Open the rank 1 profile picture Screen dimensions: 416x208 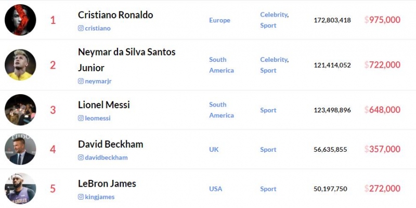[x=20, y=20]
